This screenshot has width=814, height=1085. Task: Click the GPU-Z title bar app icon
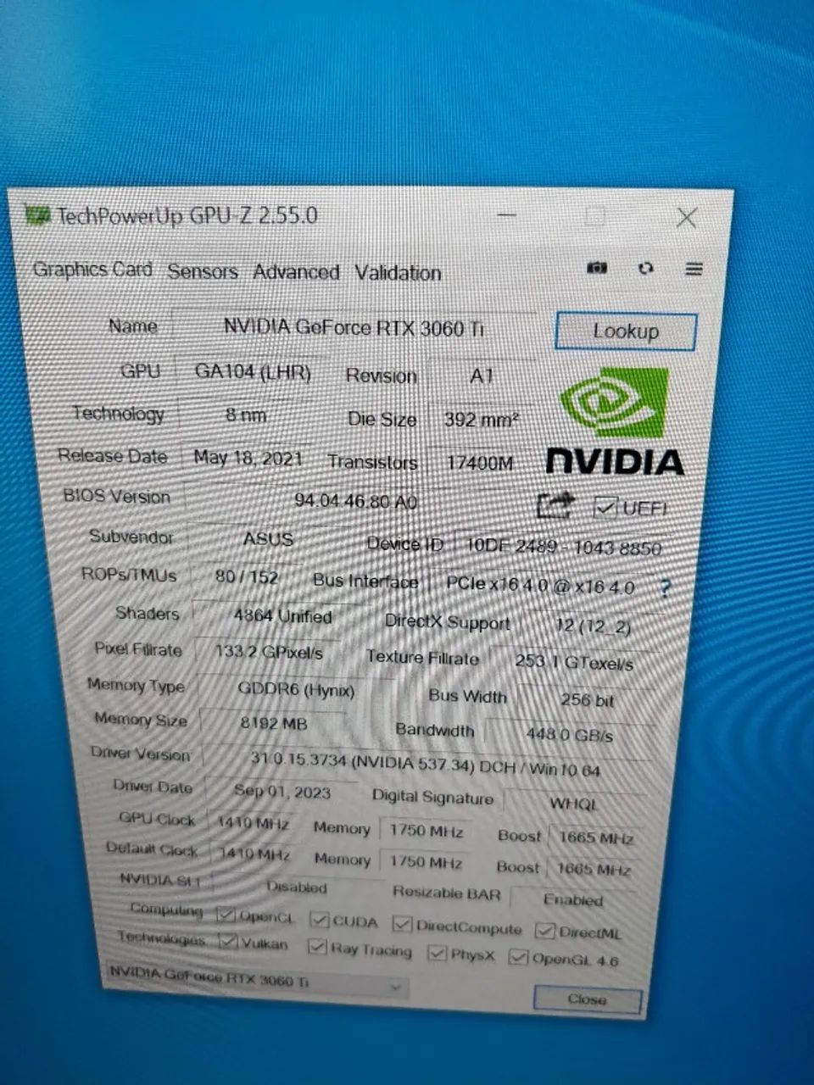click(38, 215)
